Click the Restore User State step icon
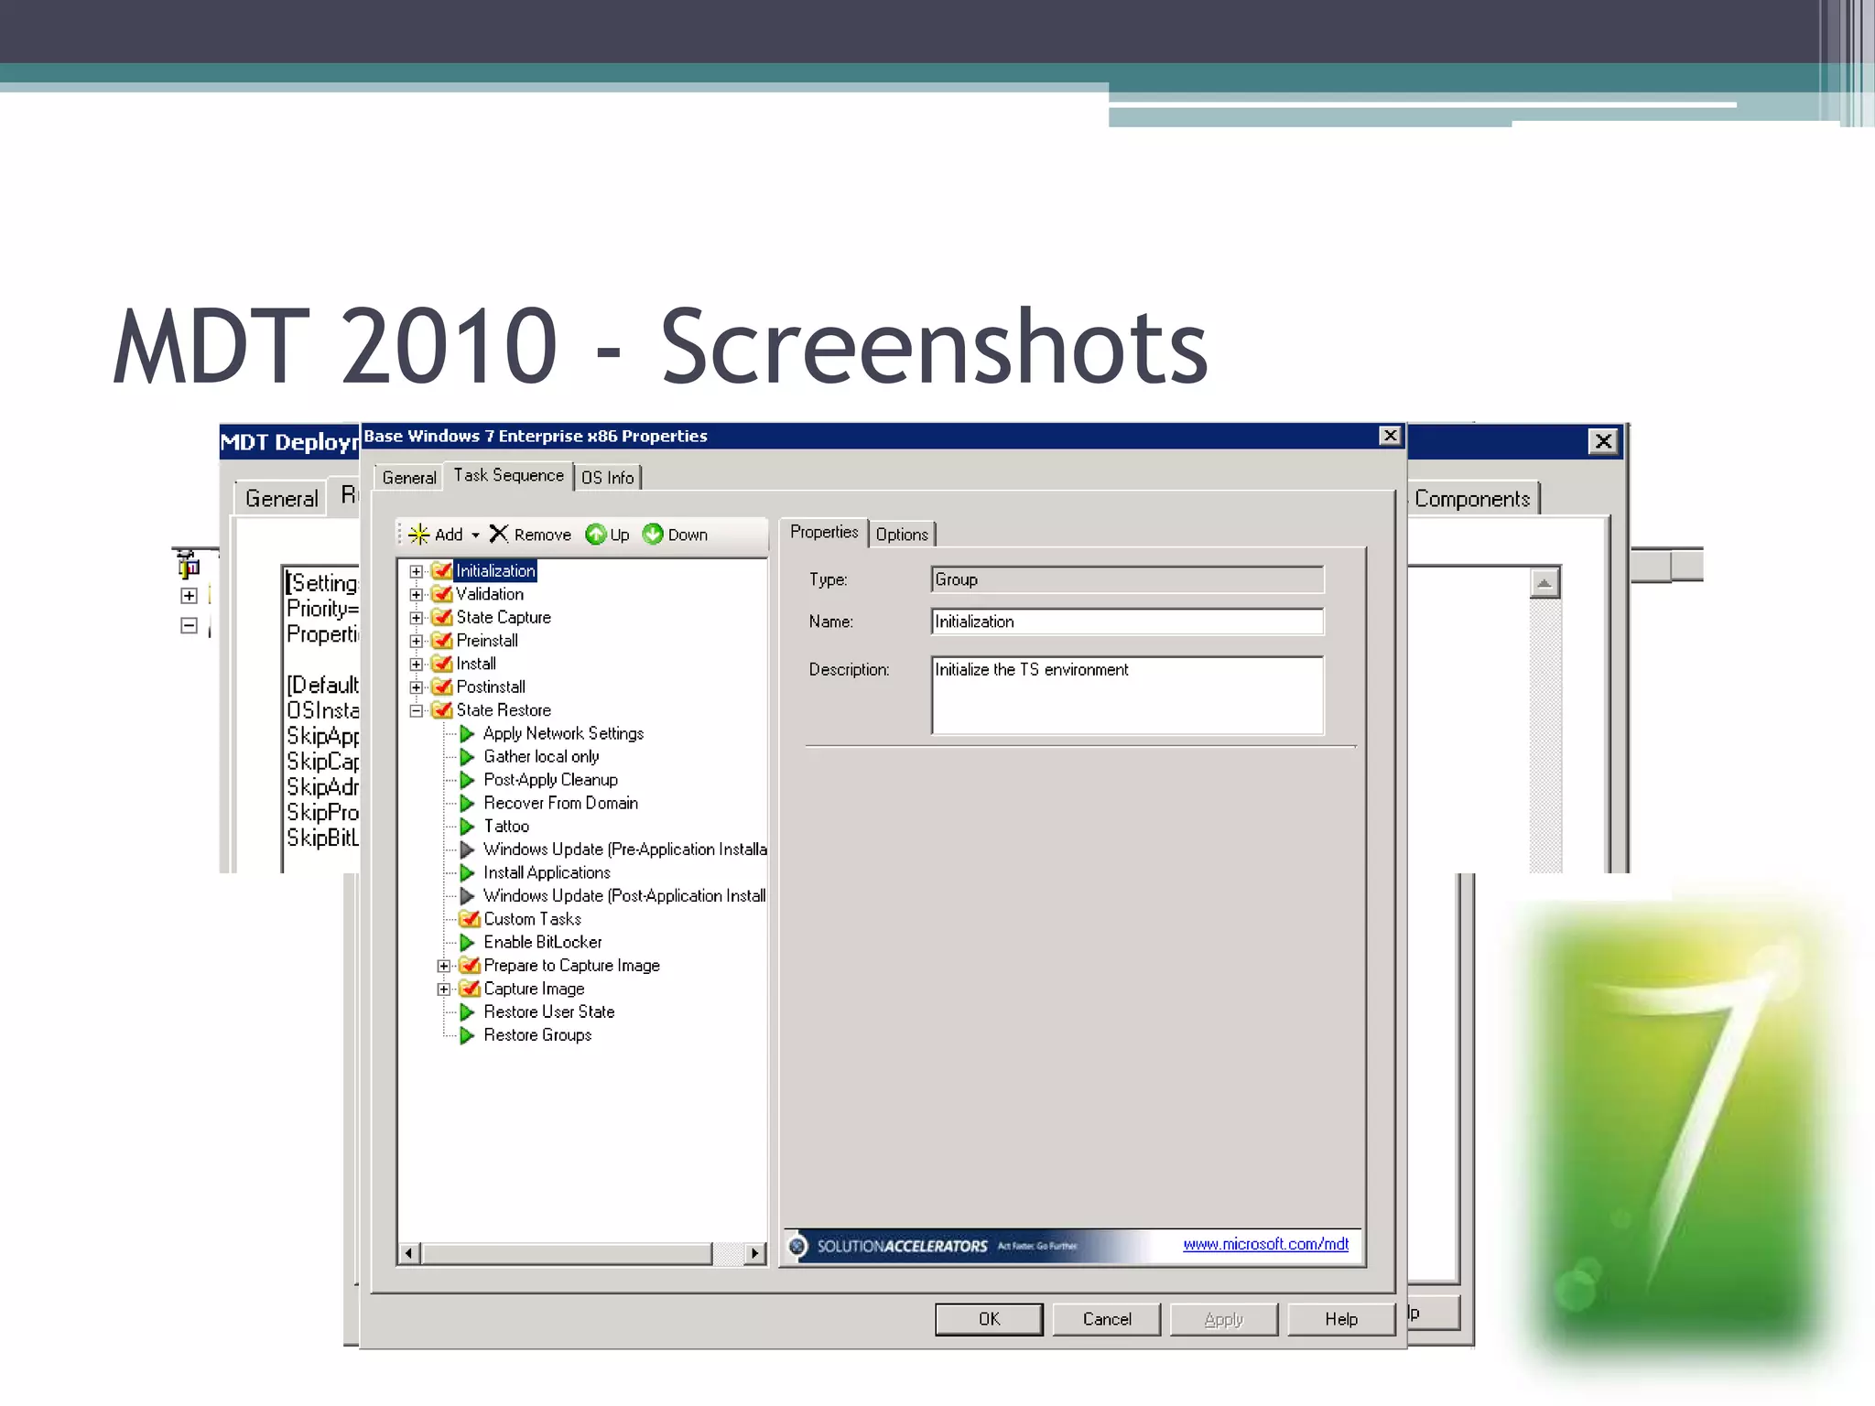This screenshot has width=1875, height=1406. click(x=467, y=1012)
